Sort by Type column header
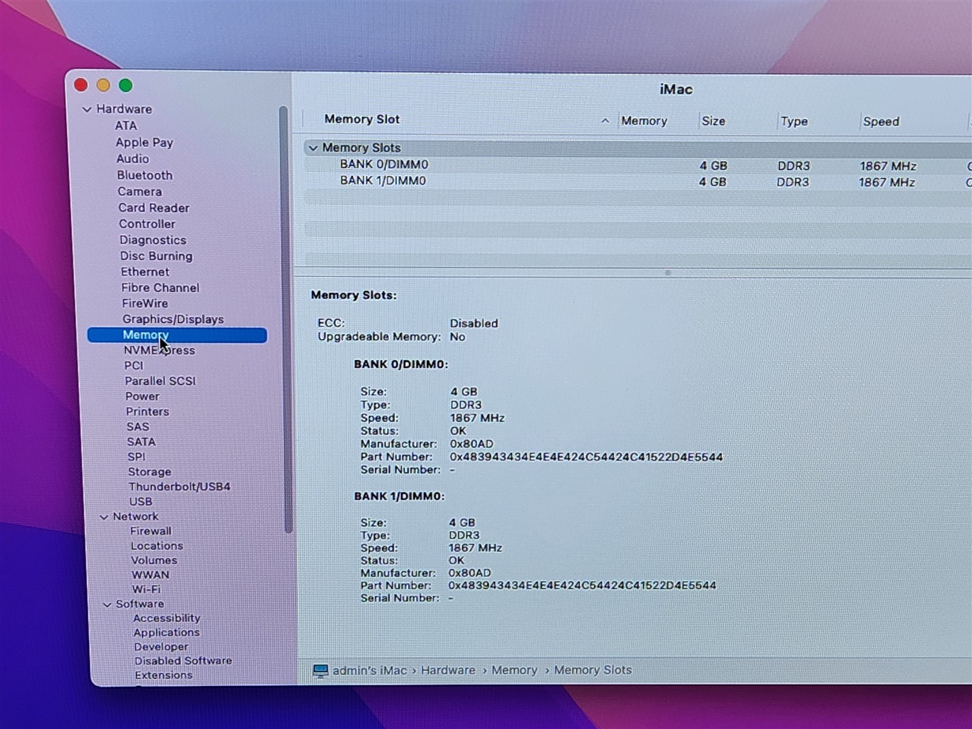The height and width of the screenshot is (729, 972). pyautogui.click(x=794, y=122)
